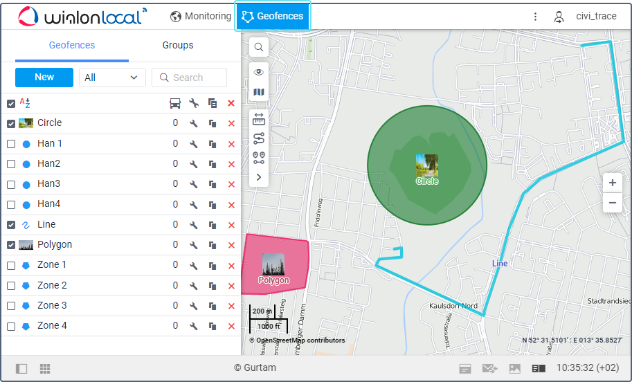Toggle alphabetical sorting of geofences
The image size is (632, 382).
pos(25,103)
